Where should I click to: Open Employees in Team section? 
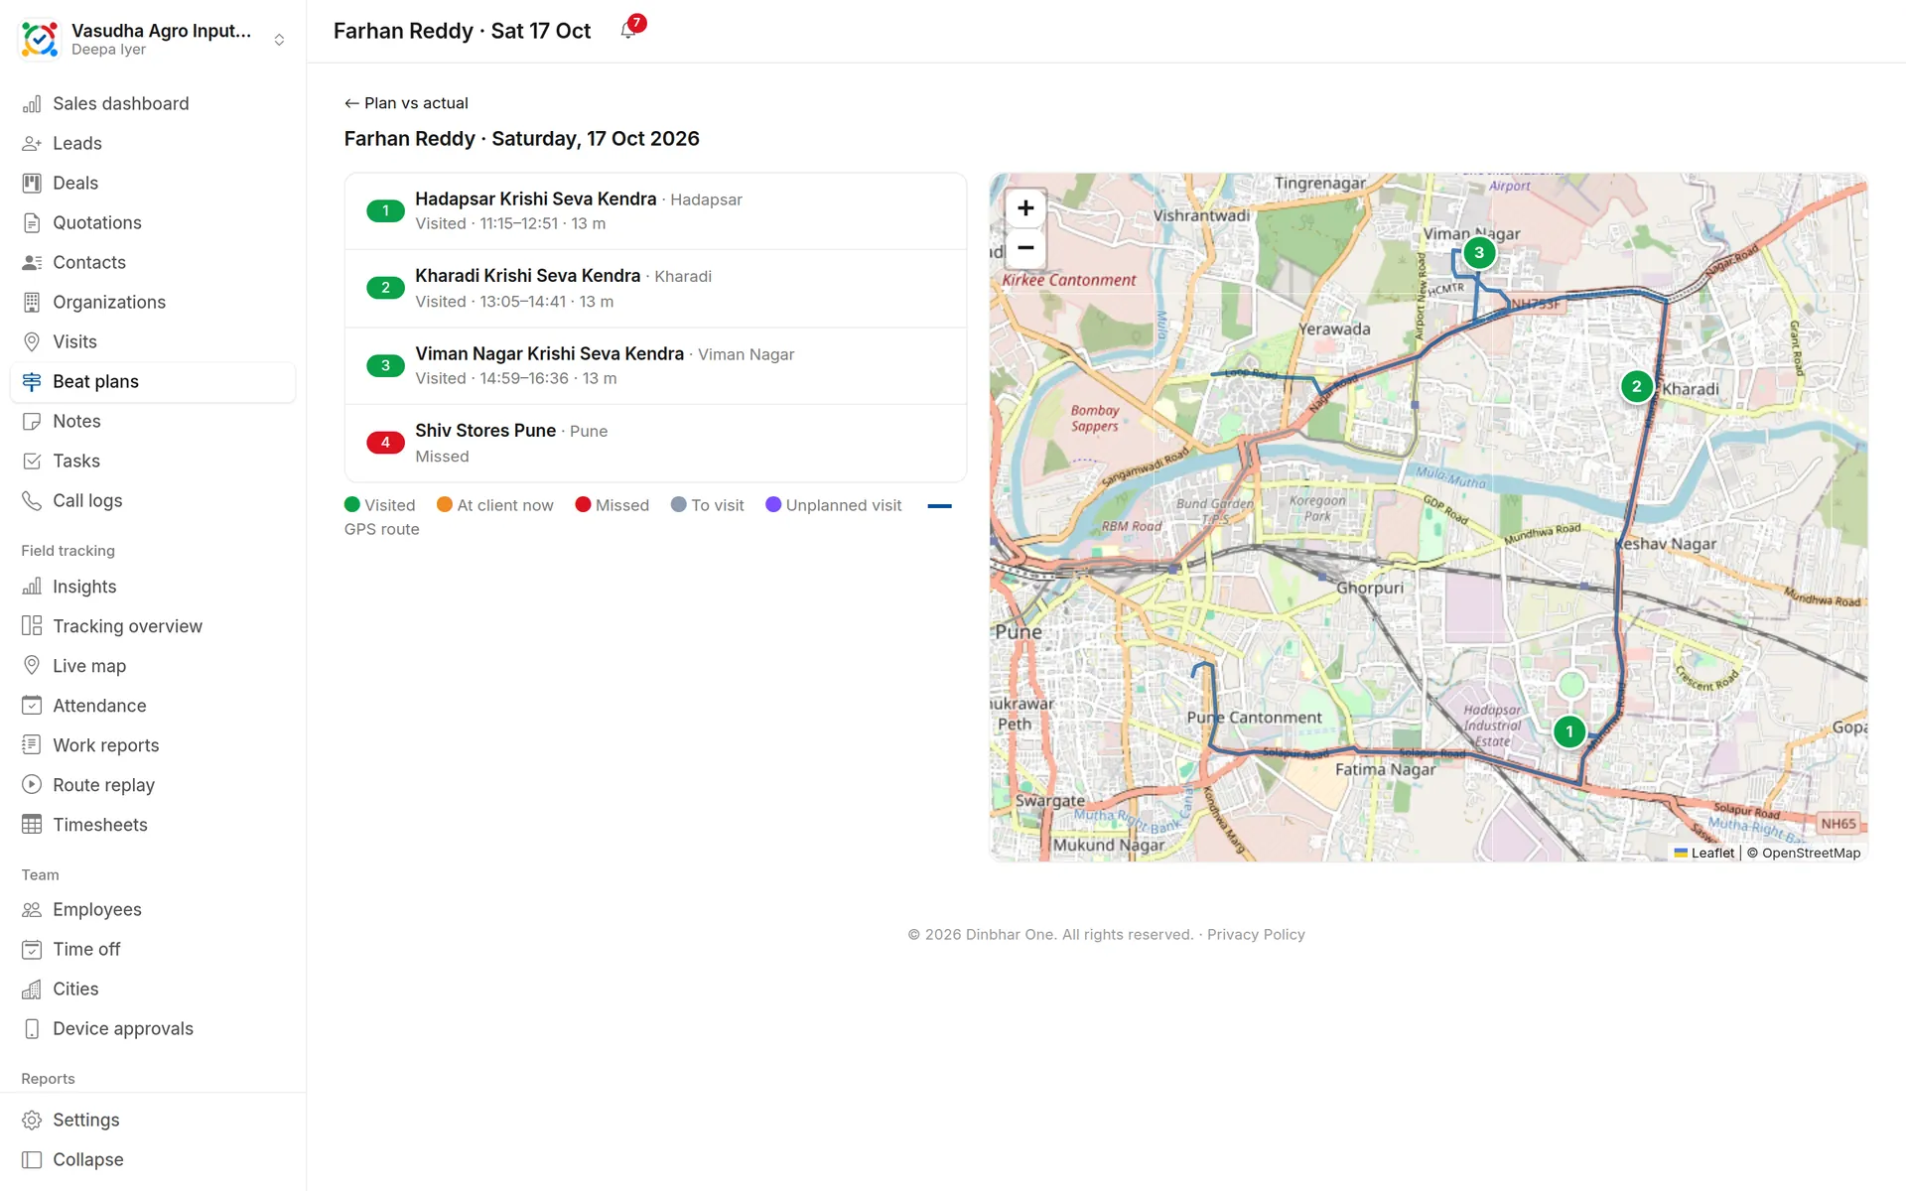153,910
